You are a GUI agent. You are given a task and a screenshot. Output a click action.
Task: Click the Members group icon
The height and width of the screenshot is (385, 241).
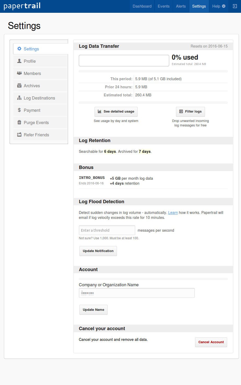[19, 73]
